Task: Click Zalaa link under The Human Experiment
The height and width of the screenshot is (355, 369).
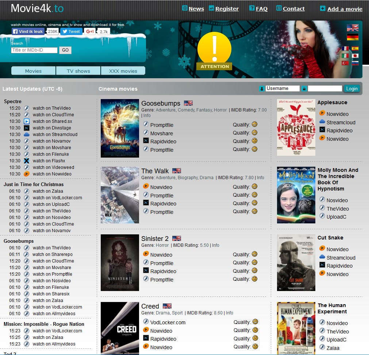Action: (333, 348)
